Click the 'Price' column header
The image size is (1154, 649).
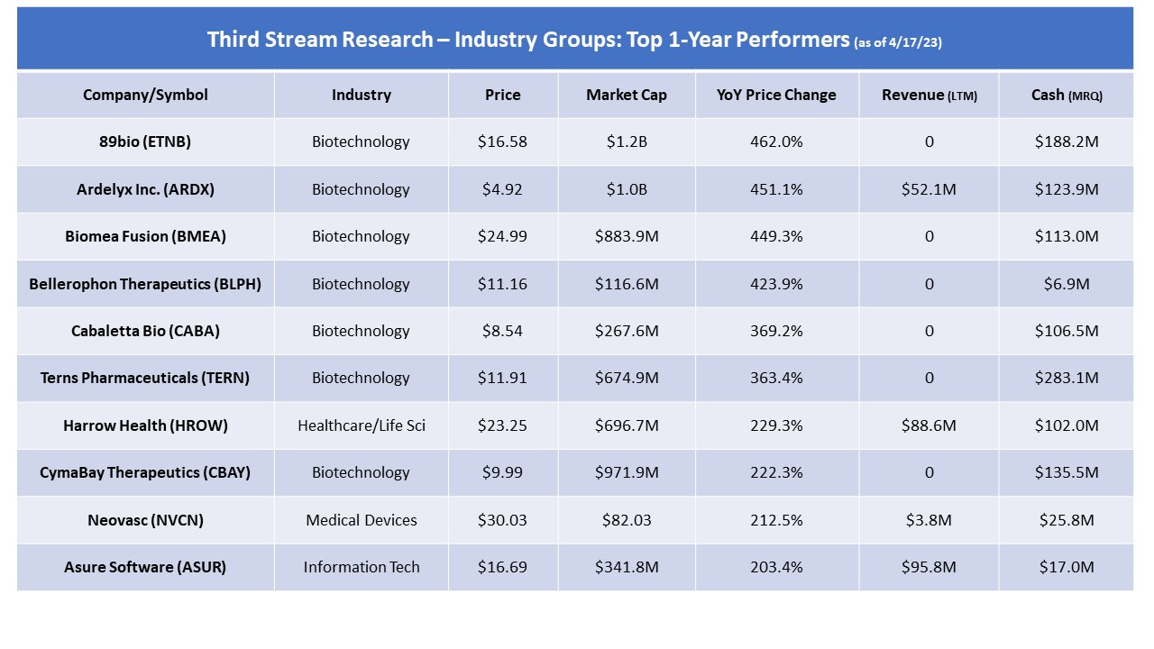[x=502, y=95]
